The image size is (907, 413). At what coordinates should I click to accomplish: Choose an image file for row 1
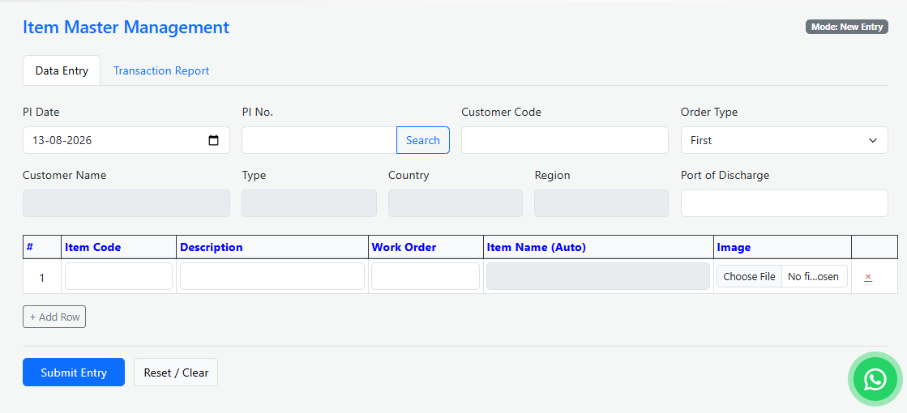[749, 277]
